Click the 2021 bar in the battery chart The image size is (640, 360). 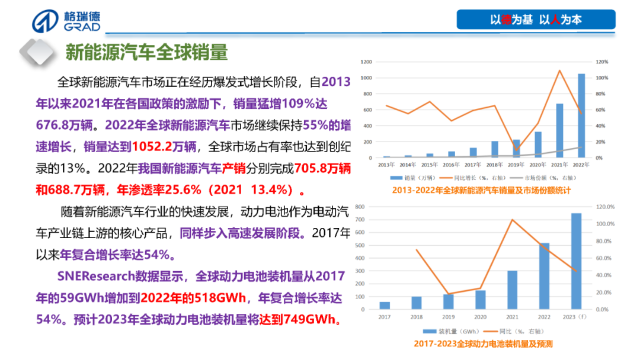coord(512,290)
